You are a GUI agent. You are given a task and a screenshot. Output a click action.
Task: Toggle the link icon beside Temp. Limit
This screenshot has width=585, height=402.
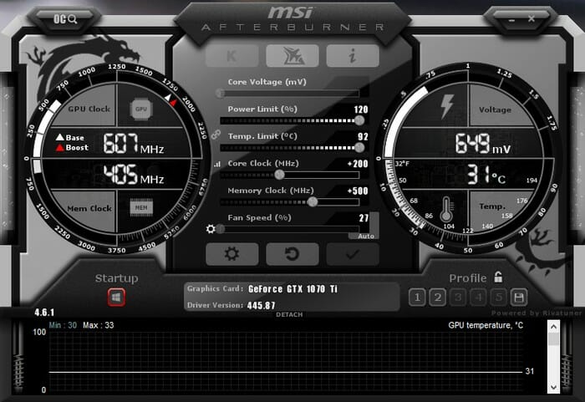[216, 135]
